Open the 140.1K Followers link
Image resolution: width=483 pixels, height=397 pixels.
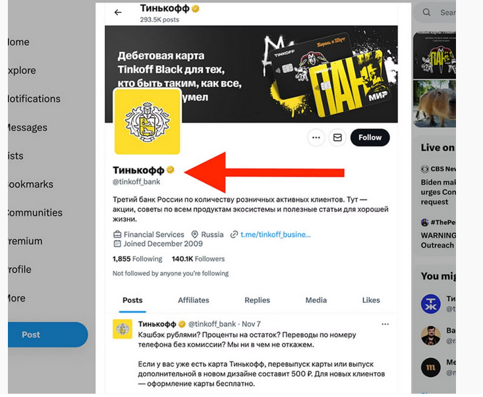tap(198, 259)
